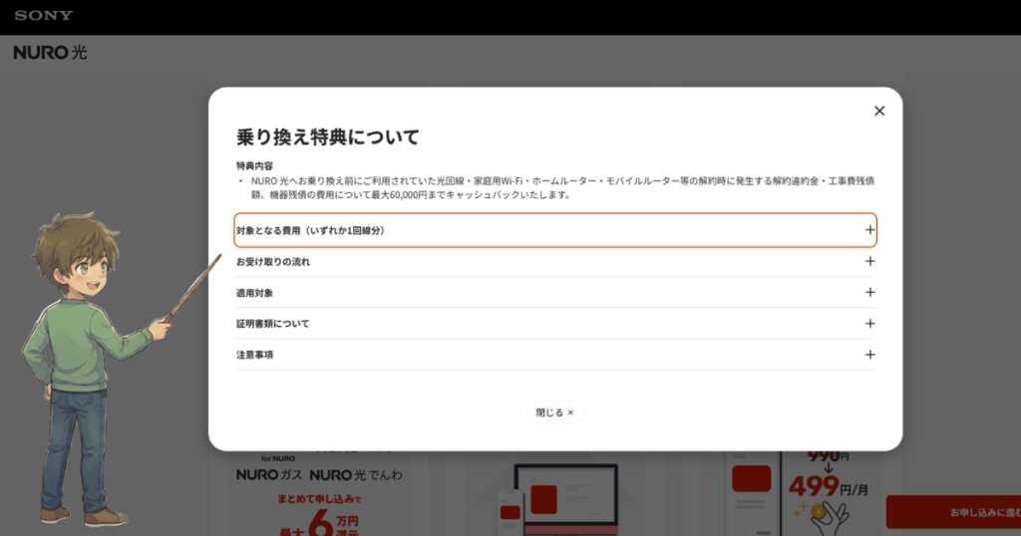Expand the 適用対象 section
Image resolution: width=1021 pixels, height=536 pixels.
click(555, 293)
